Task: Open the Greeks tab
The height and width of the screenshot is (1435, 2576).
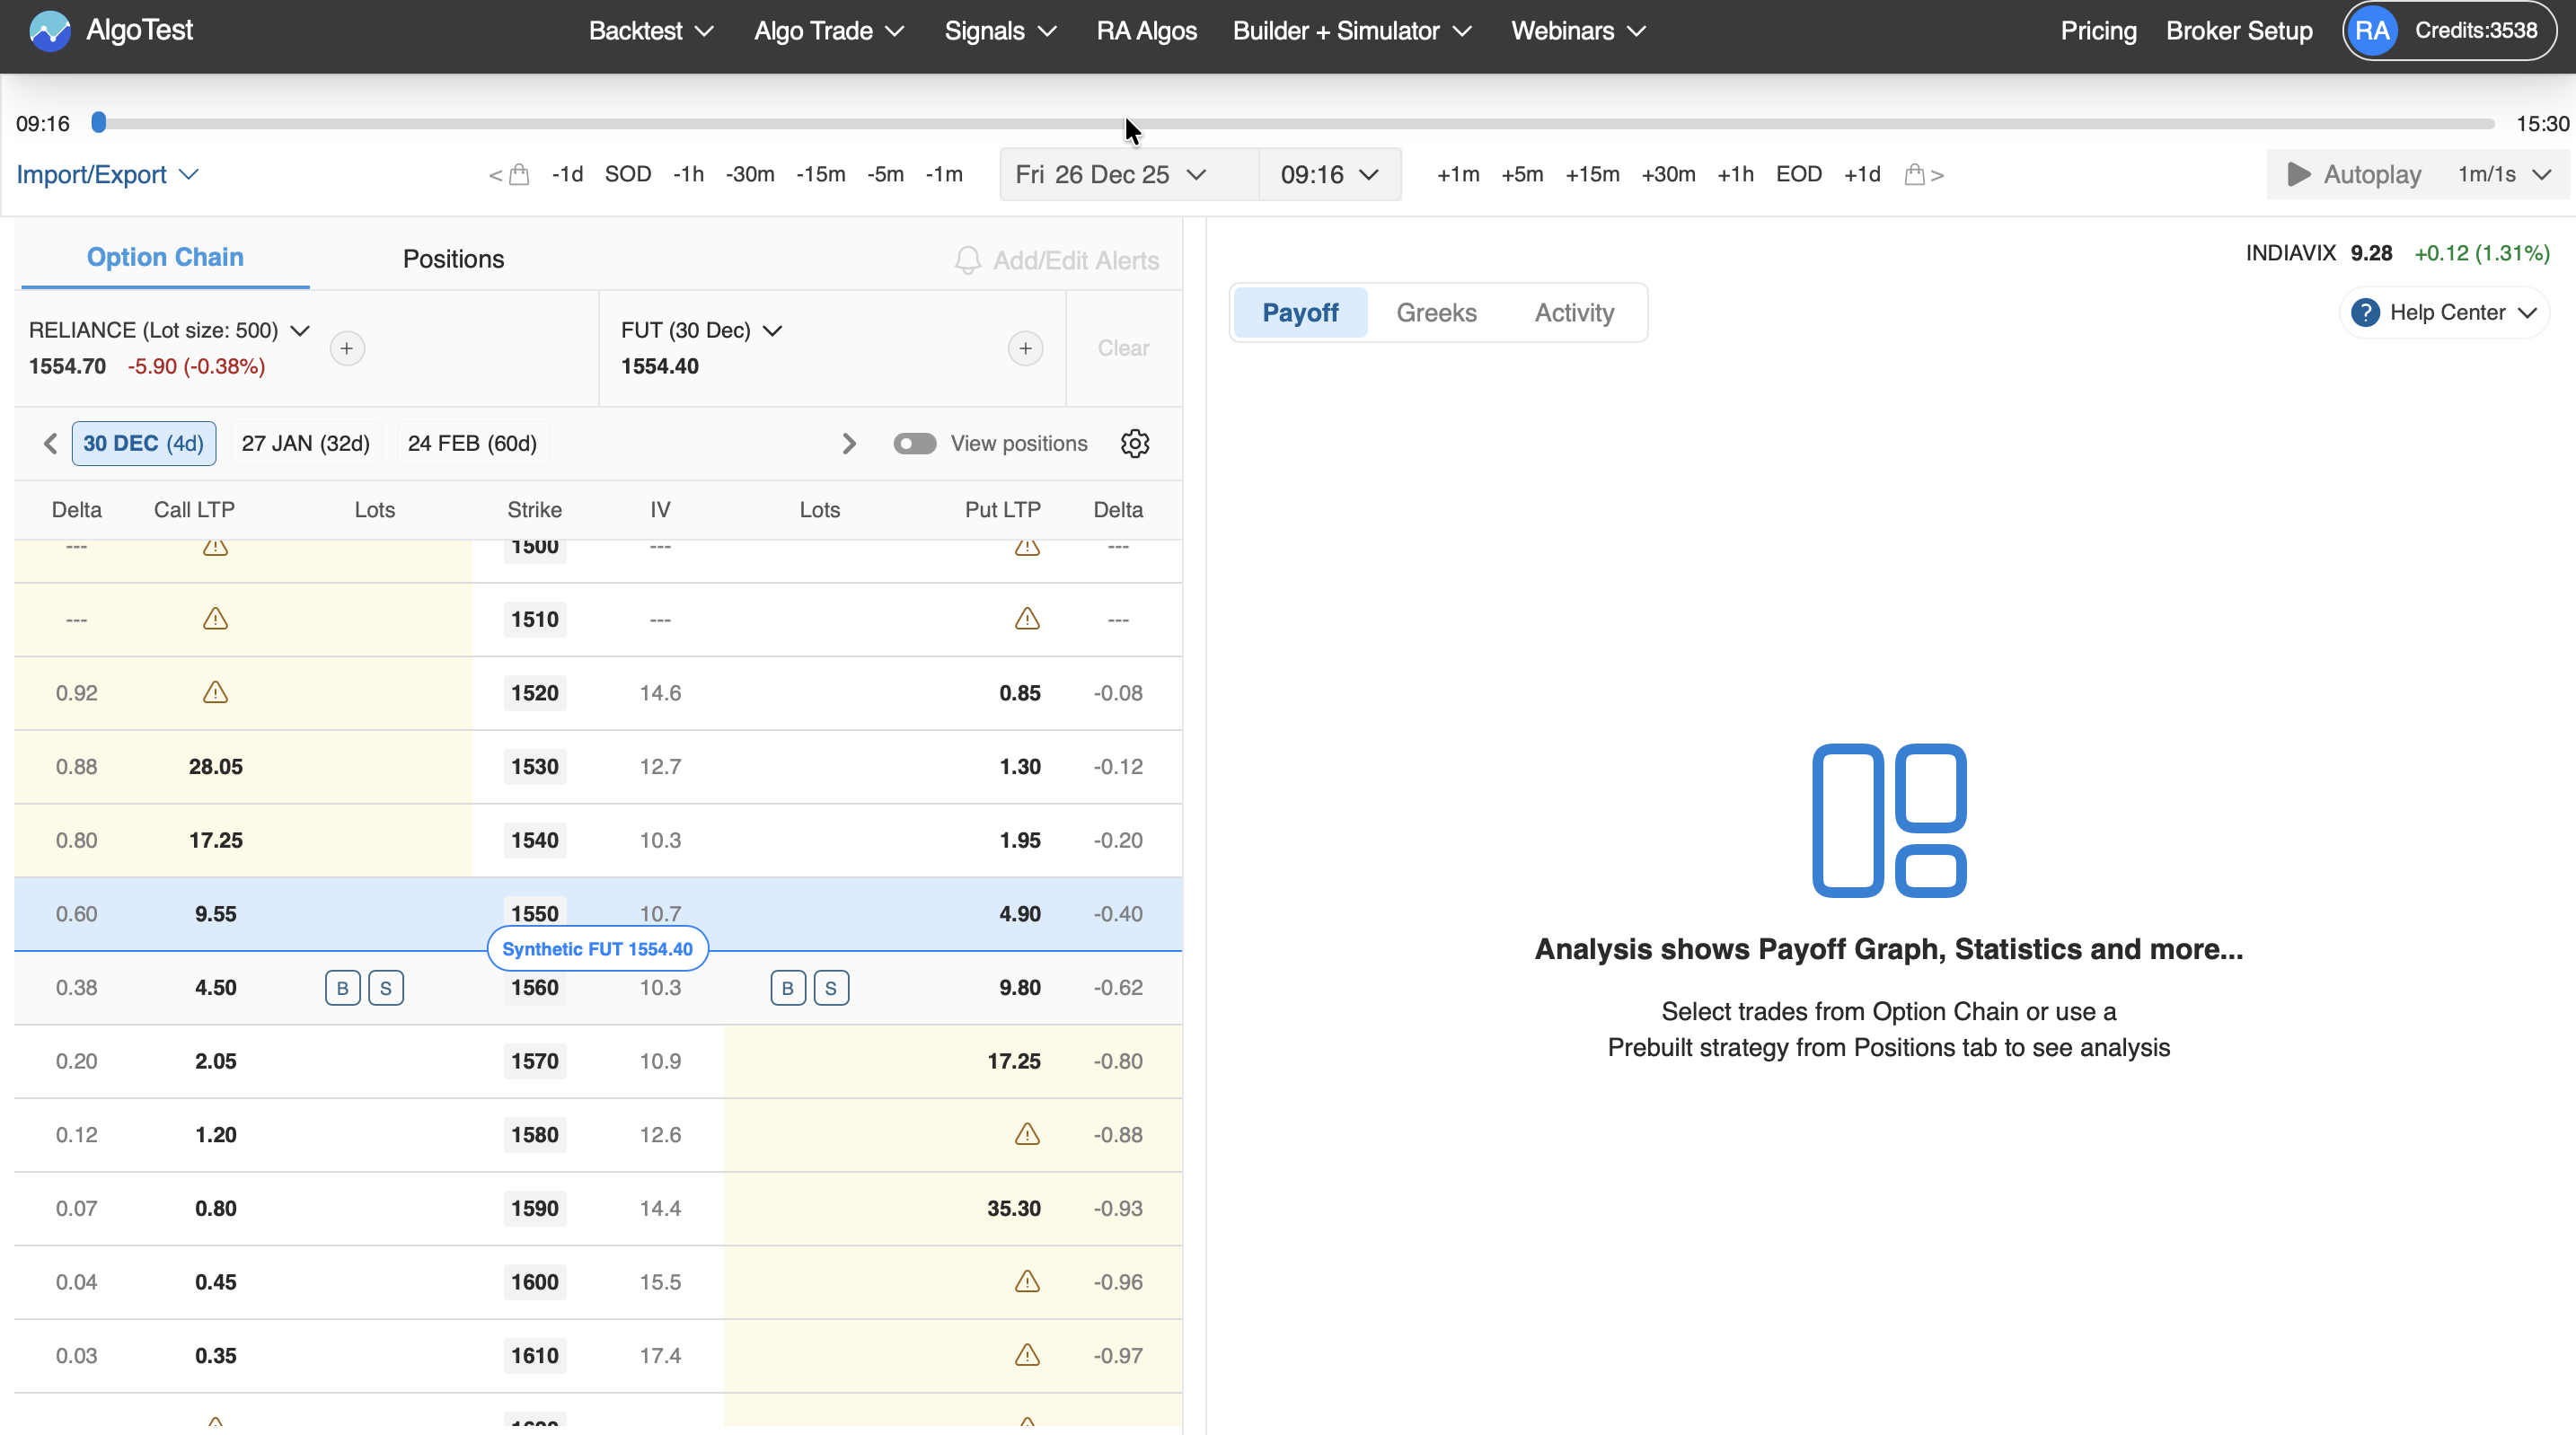Action: (x=1435, y=313)
